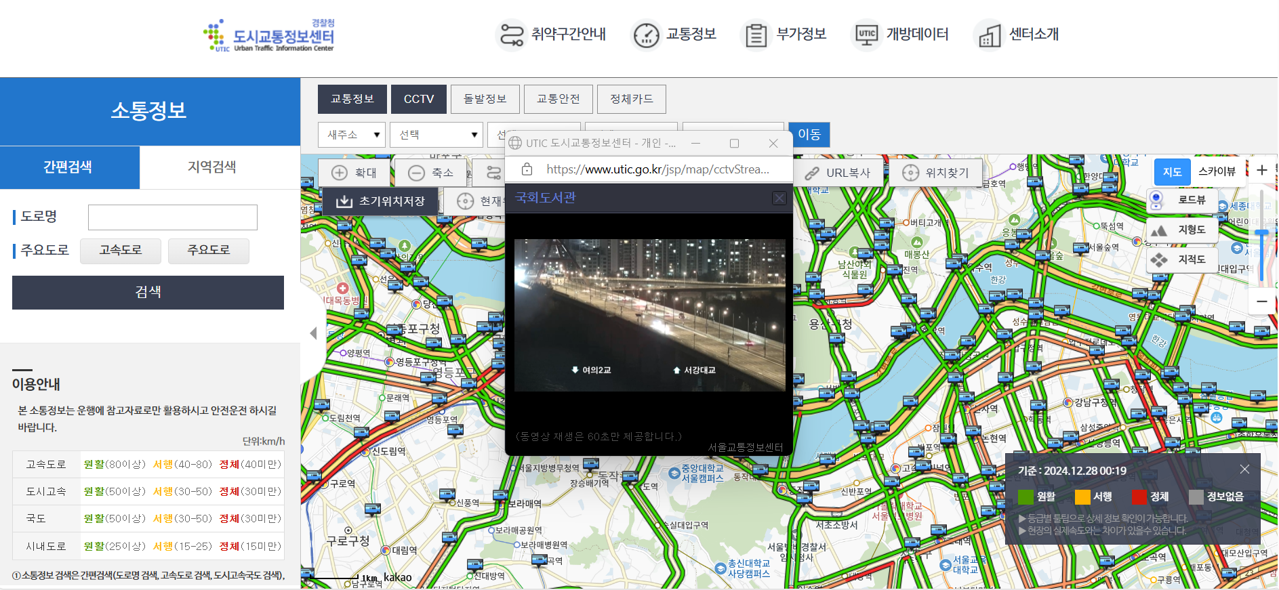
Task: Click the 위치찾기 button
Action: tap(935, 173)
